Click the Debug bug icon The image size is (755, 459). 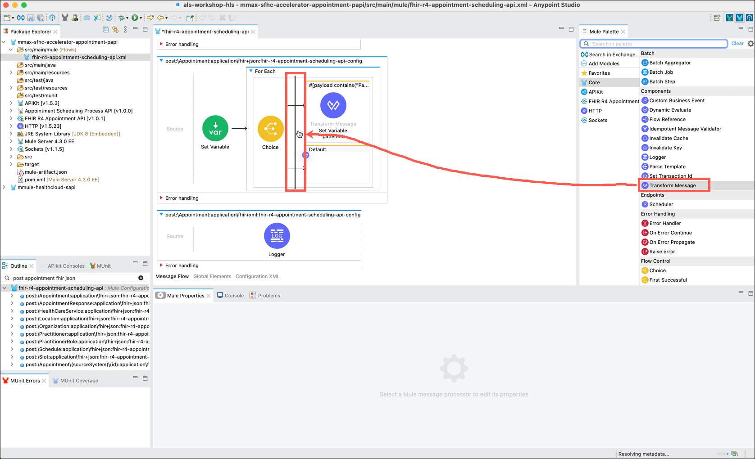click(121, 18)
